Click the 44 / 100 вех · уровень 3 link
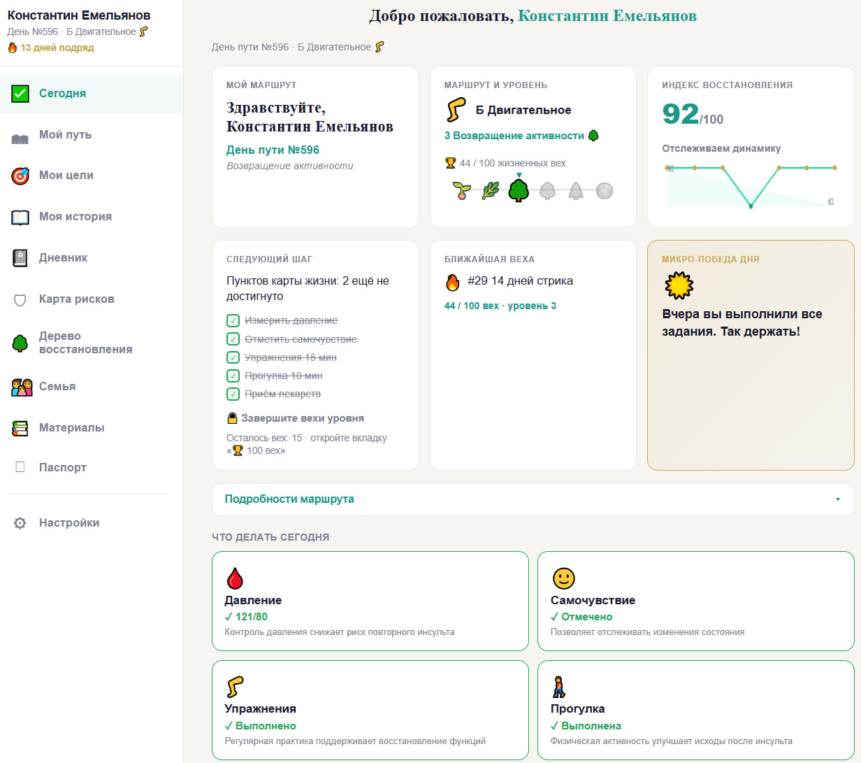The height and width of the screenshot is (763, 861). [500, 306]
